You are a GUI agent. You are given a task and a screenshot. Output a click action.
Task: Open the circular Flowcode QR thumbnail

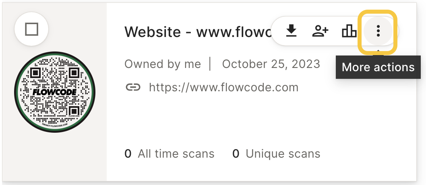pyautogui.click(x=55, y=92)
